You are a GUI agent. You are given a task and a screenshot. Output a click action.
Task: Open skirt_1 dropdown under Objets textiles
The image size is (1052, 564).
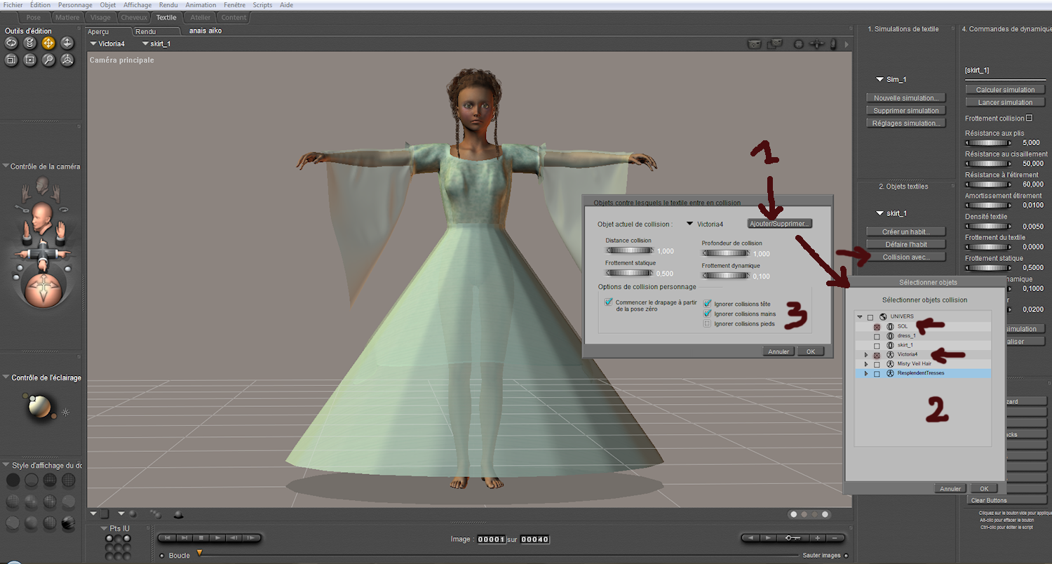click(891, 213)
